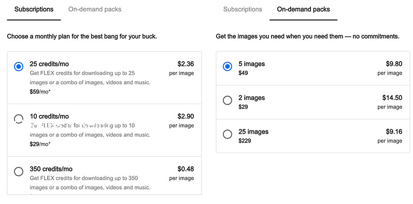
Task: Click the 10 credits/mo plan title
Action: click(49, 116)
